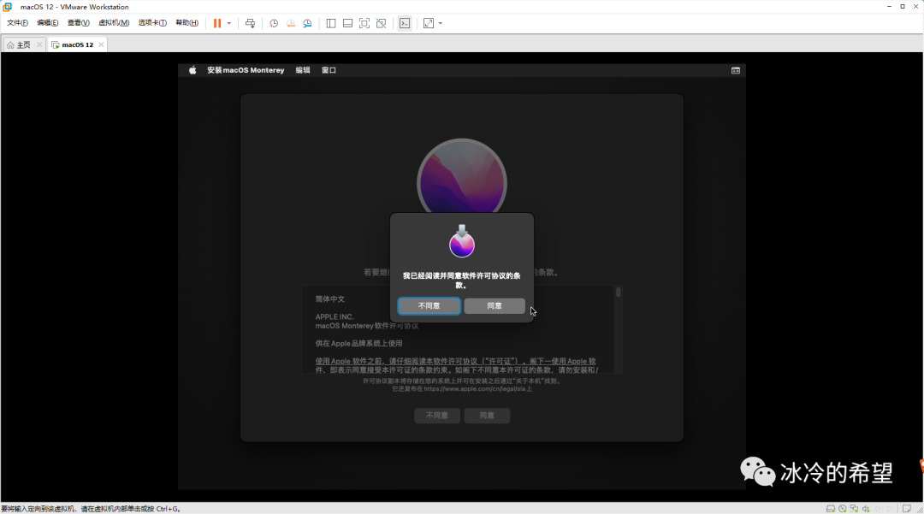Image resolution: width=924 pixels, height=514 pixels.
Task: Click the APPLE INC. line in the license
Action: click(335, 316)
